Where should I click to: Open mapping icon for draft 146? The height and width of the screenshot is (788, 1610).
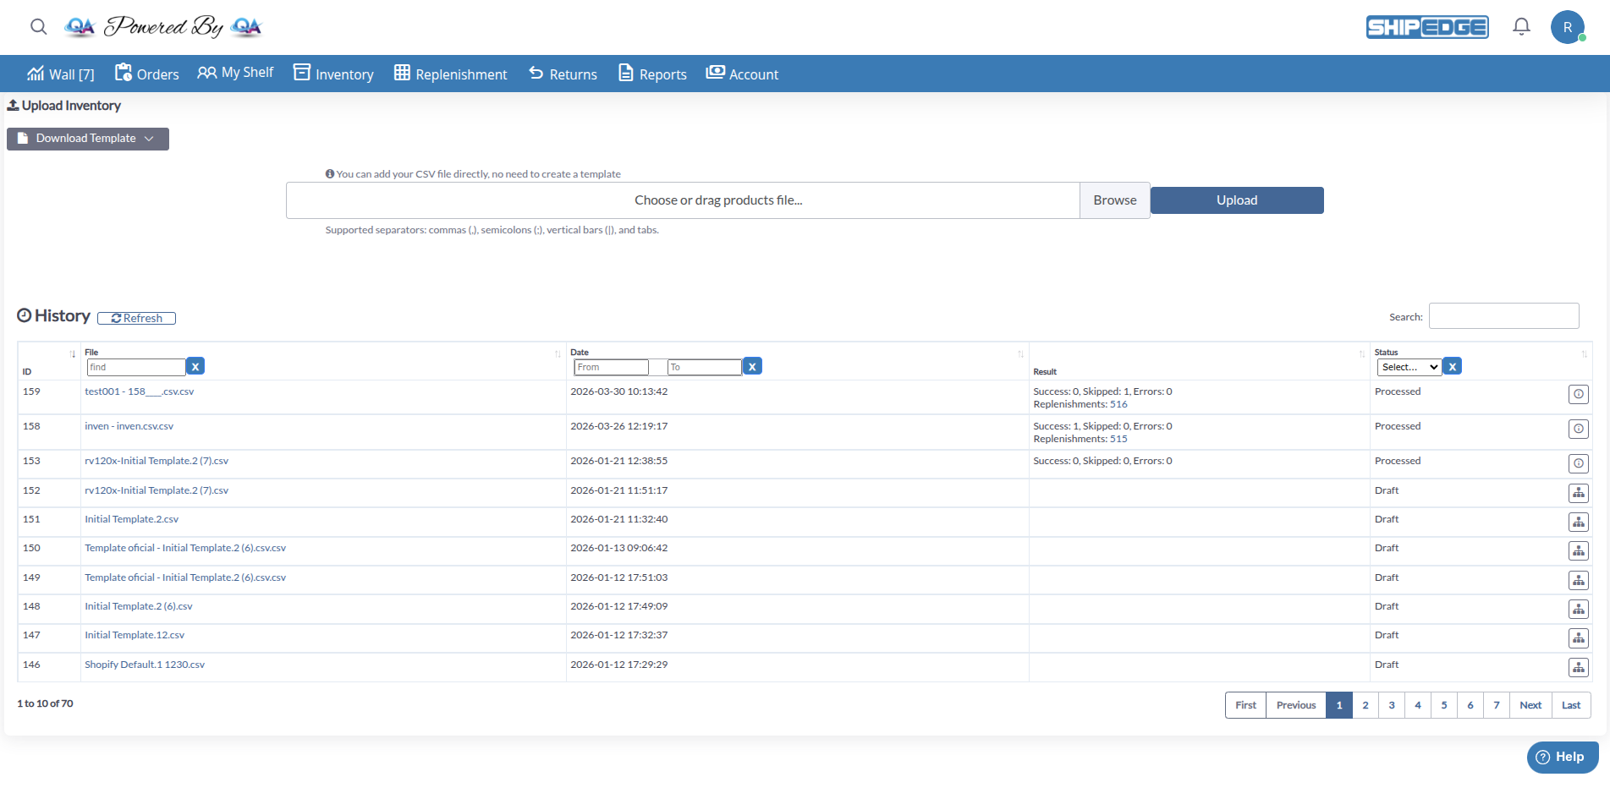click(x=1578, y=667)
